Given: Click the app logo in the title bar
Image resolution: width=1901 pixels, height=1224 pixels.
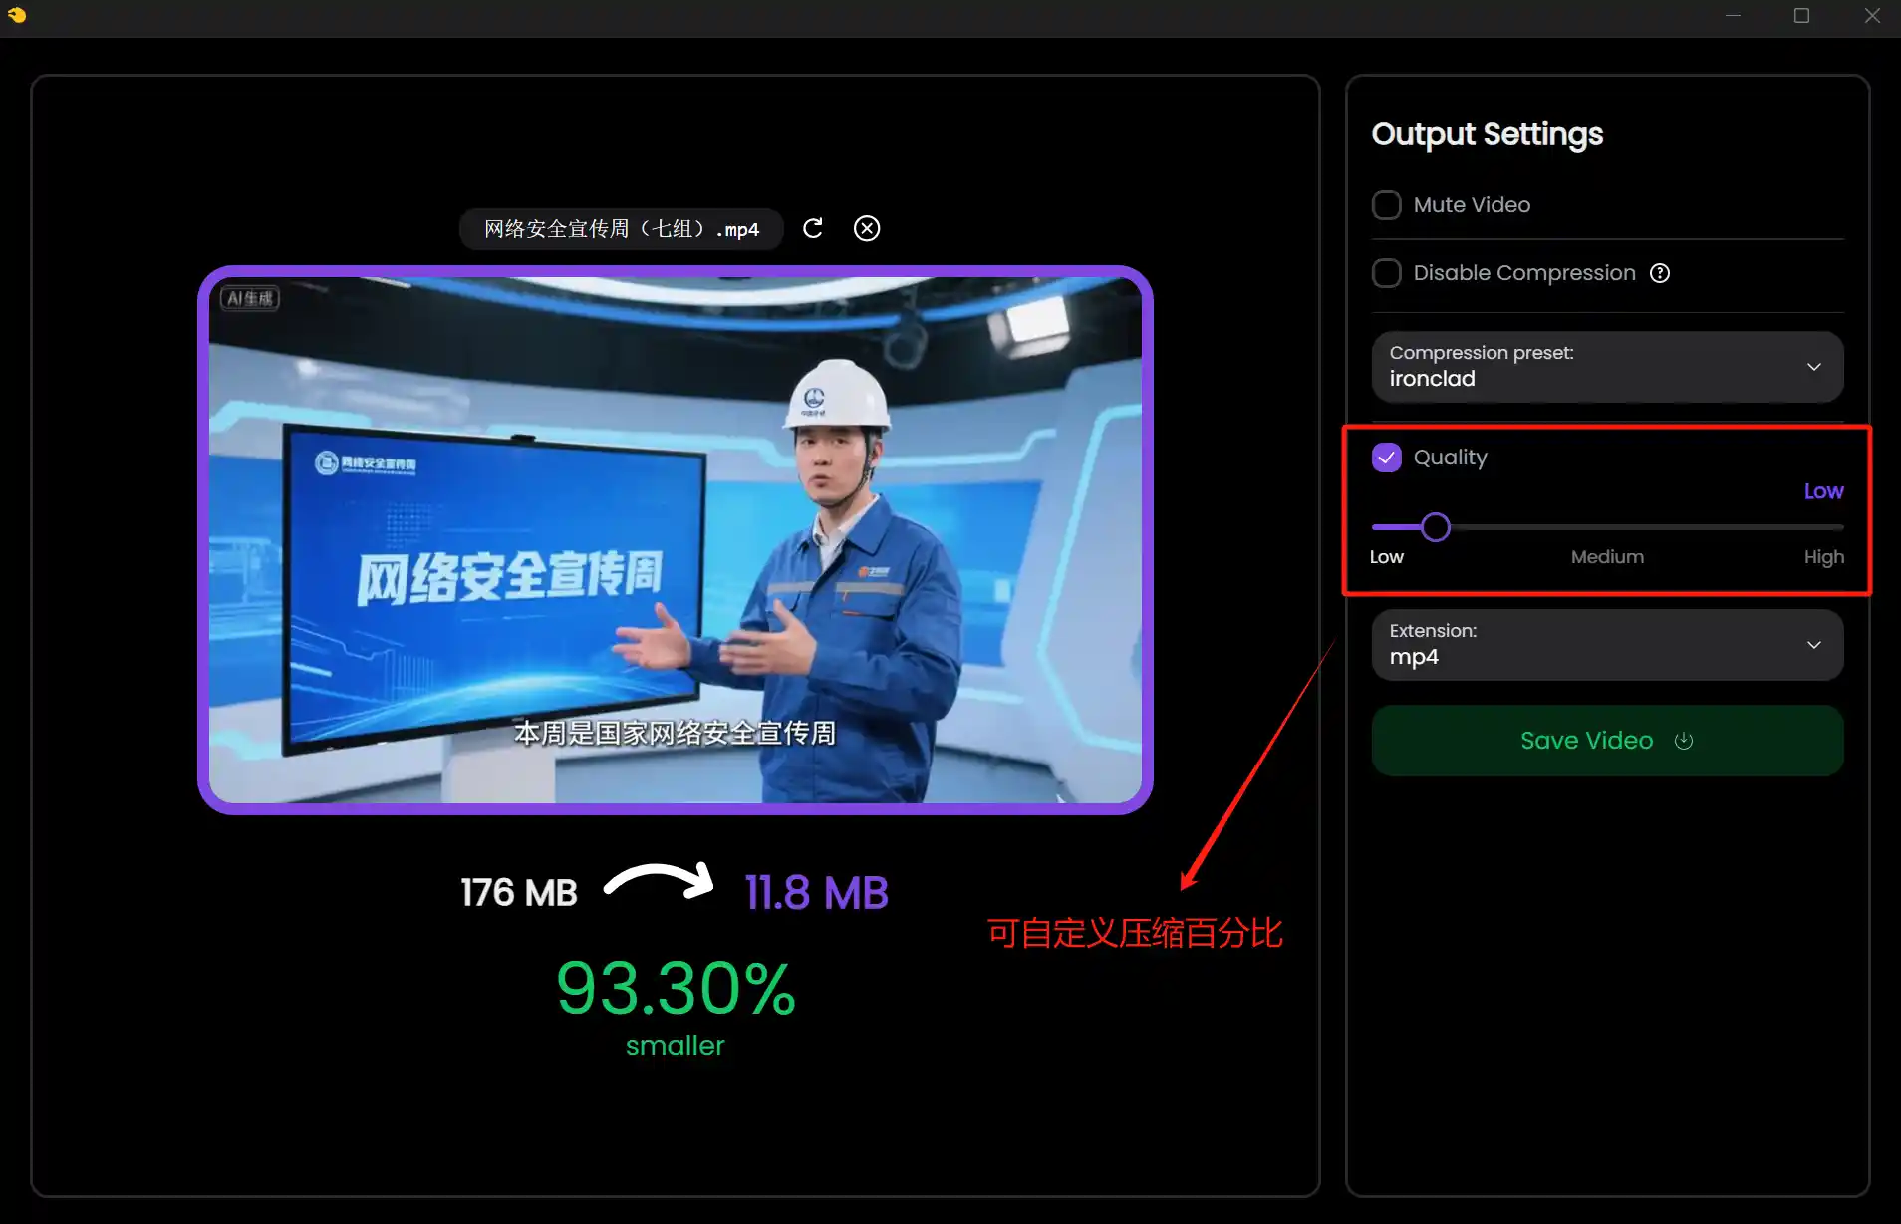Looking at the screenshot, I should click(x=17, y=15).
